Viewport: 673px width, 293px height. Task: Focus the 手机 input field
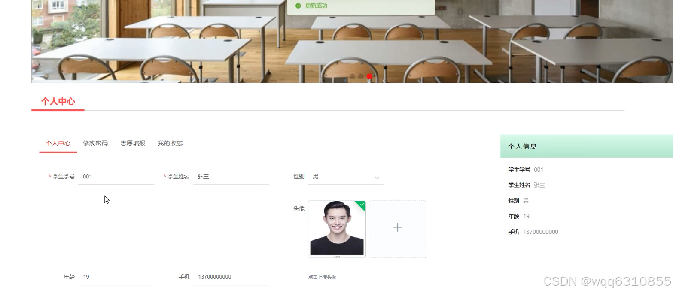231,277
